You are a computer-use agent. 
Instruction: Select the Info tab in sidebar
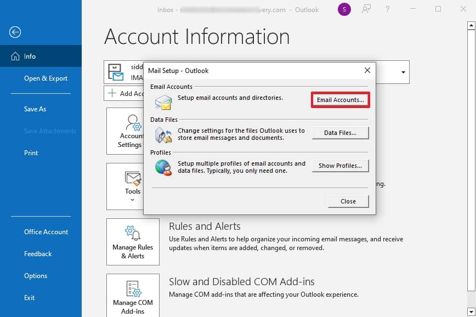pos(41,56)
